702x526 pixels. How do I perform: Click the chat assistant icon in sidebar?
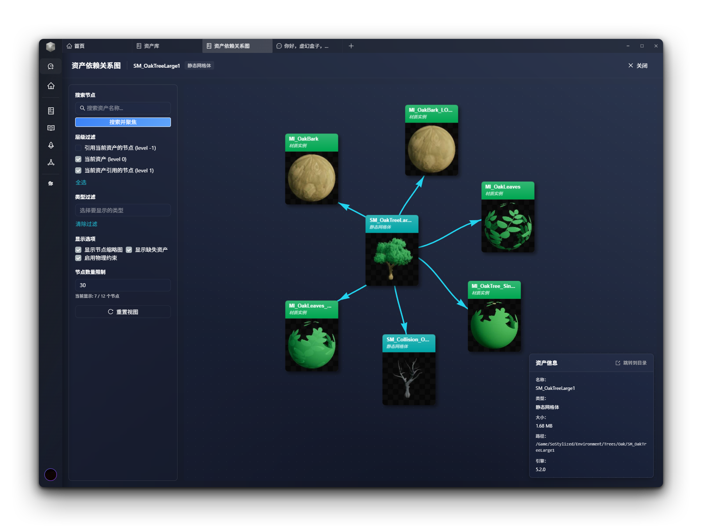pyautogui.click(x=51, y=67)
